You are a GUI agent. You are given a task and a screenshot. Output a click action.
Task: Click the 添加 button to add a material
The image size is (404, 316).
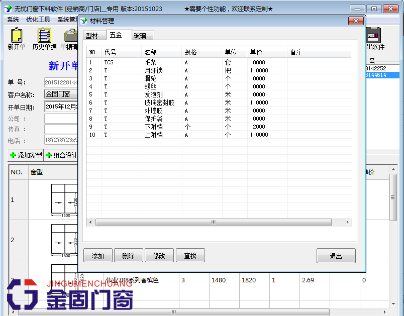[x=97, y=255]
